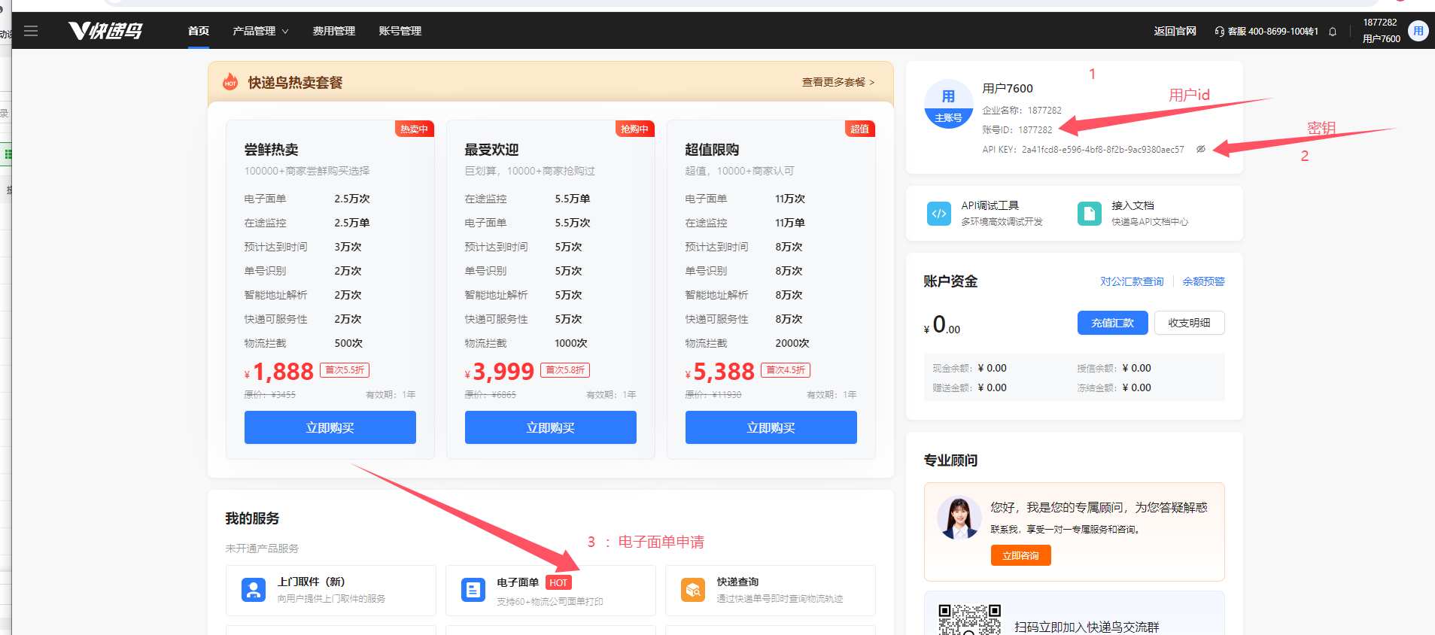Image resolution: width=1435 pixels, height=635 pixels.
Task: Click the customer service headset icon
Action: (x=1220, y=32)
